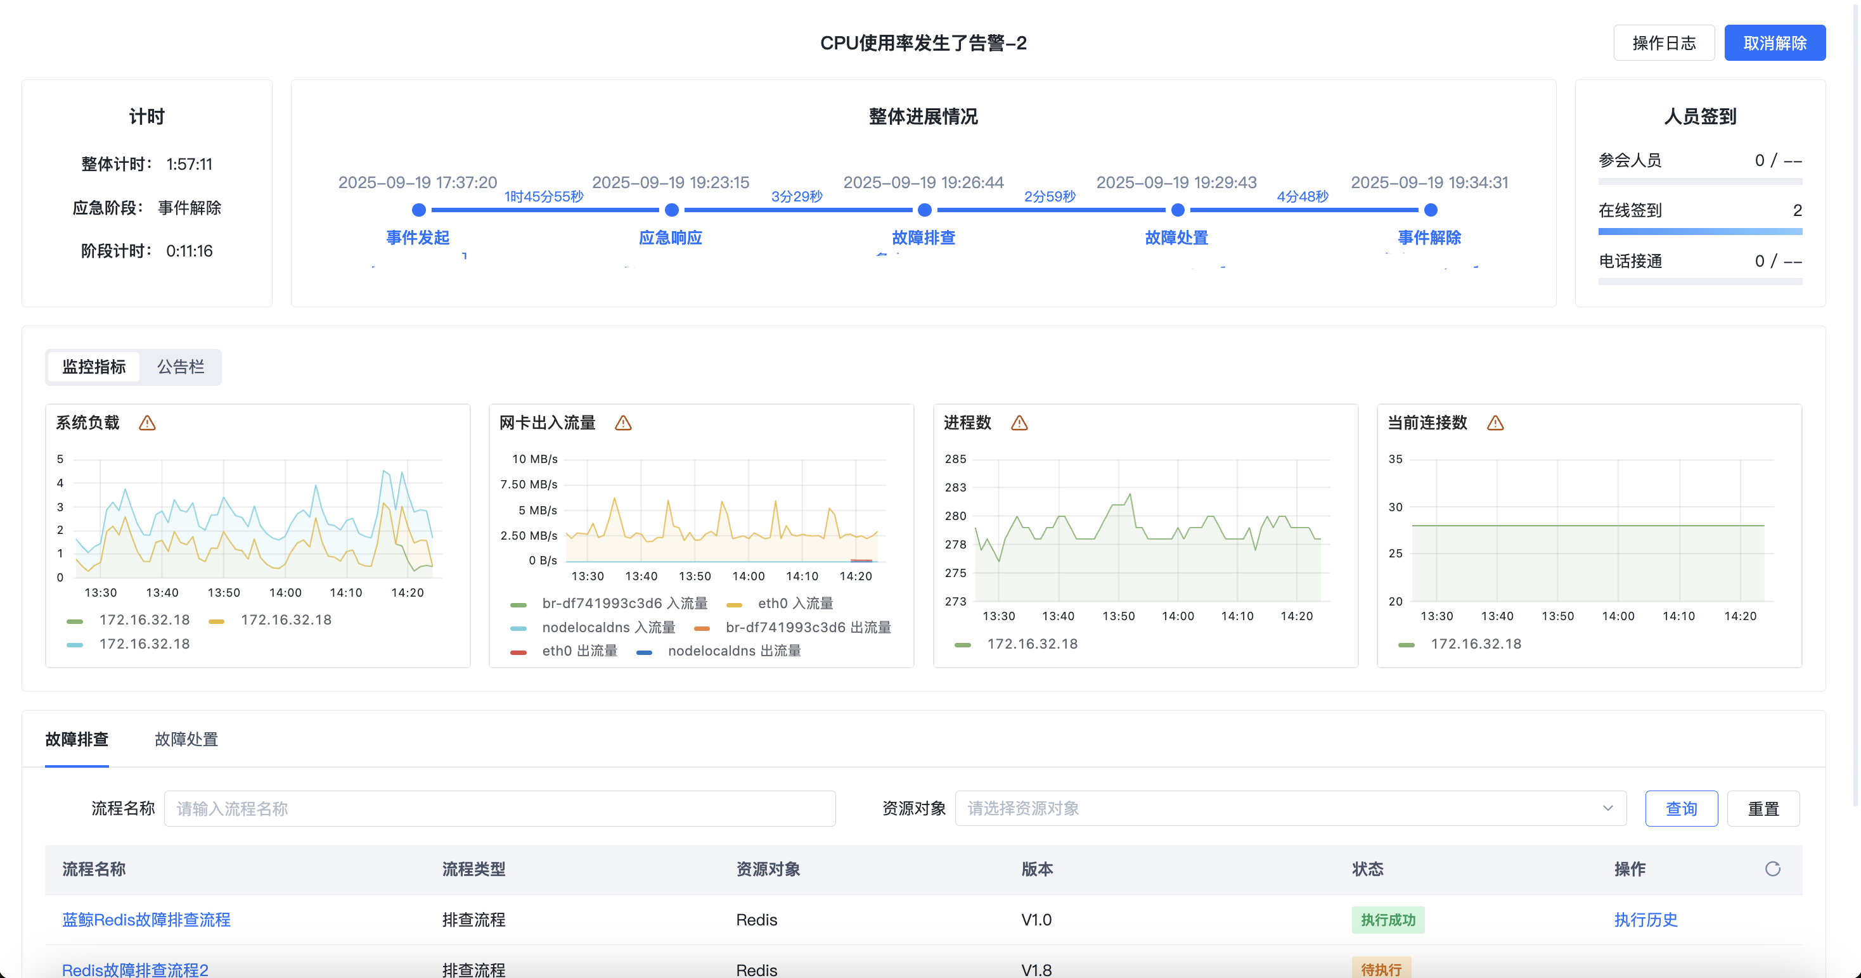
Task: Click warning icon beside 网卡出入流量
Action: click(622, 423)
